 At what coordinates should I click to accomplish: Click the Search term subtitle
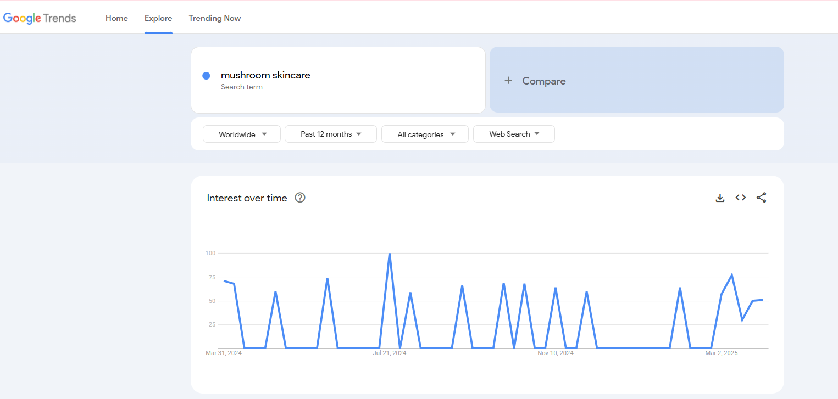point(242,87)
